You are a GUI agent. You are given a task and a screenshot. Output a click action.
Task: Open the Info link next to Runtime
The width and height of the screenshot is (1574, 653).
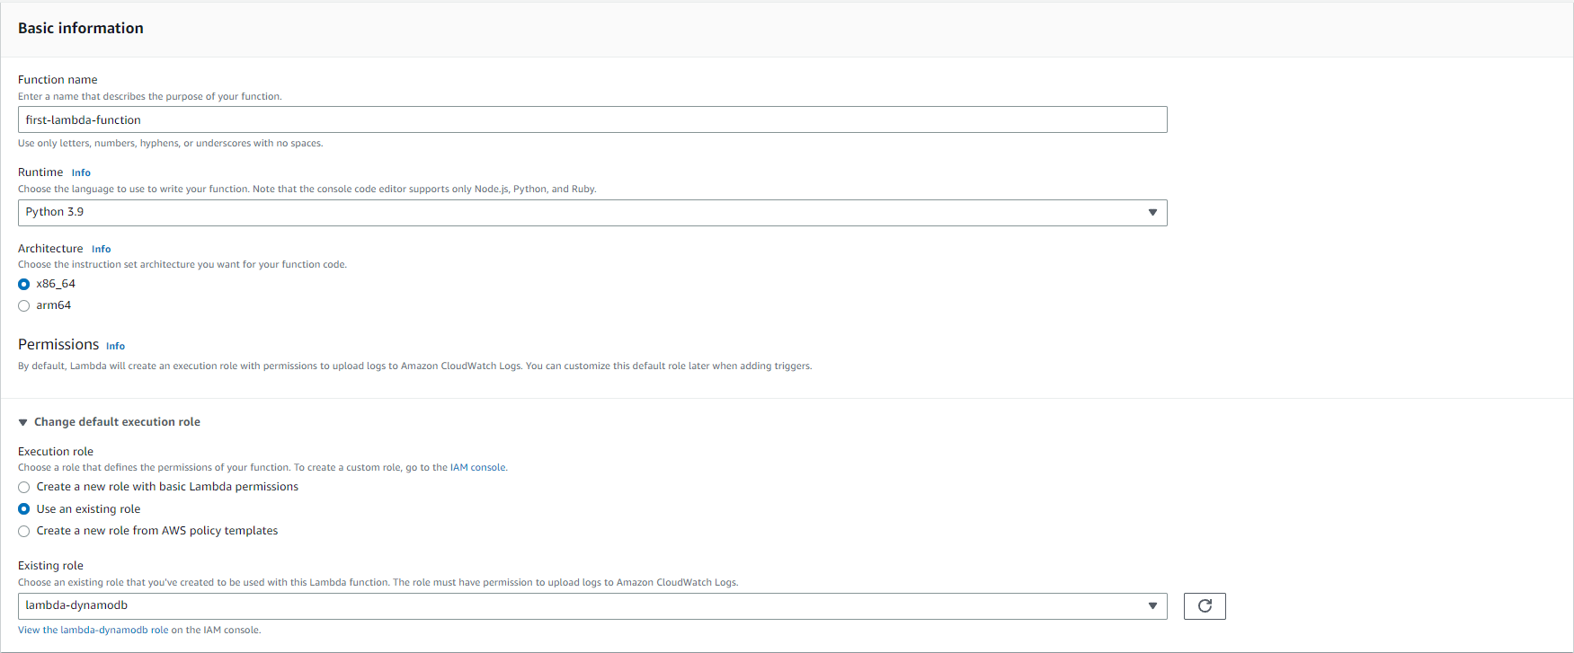click(81, 172)
